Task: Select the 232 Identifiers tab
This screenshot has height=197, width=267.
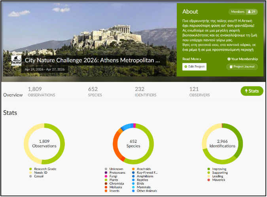Action: 146,92
